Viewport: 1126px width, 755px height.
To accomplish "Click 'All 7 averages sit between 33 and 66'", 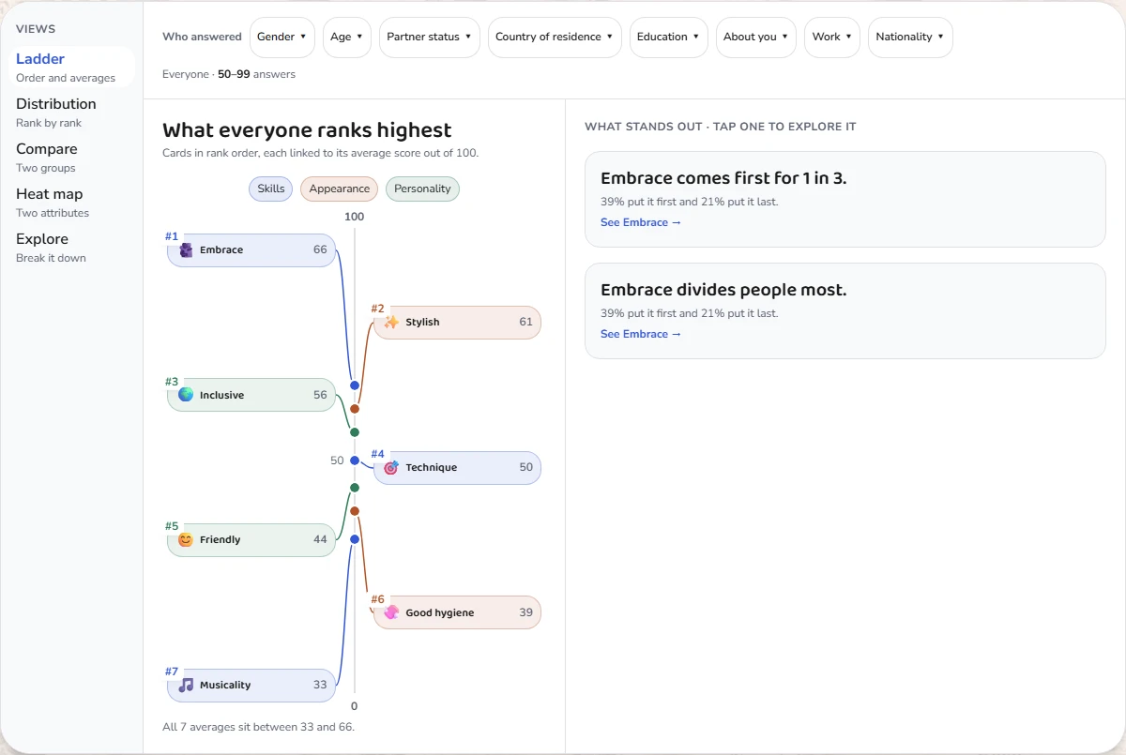I will [x=259, y=727].
